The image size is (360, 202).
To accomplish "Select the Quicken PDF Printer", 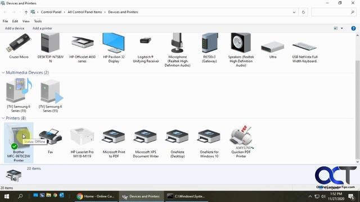I will coord(241,141).
